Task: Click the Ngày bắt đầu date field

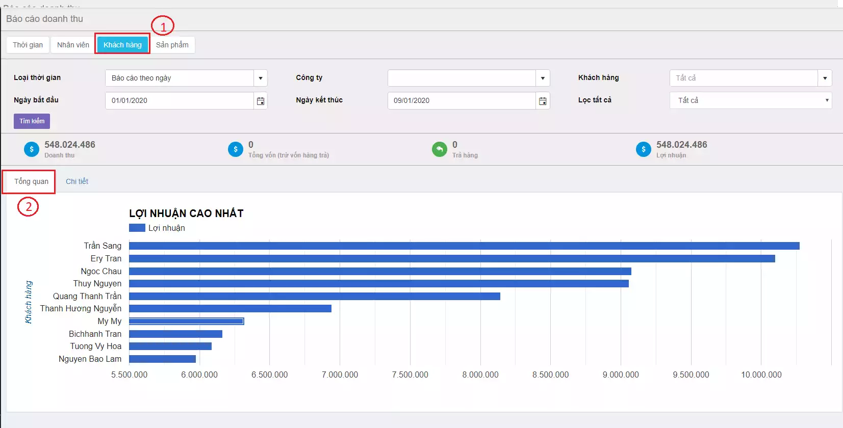Action: (x=180, y=100)
